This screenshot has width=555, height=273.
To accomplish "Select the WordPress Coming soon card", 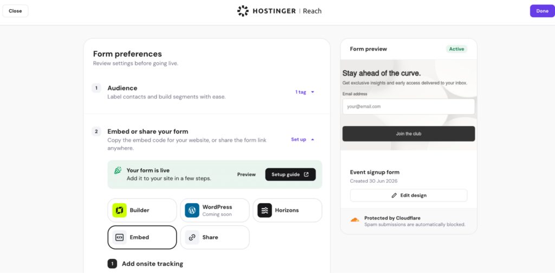I will pos(215,210).
